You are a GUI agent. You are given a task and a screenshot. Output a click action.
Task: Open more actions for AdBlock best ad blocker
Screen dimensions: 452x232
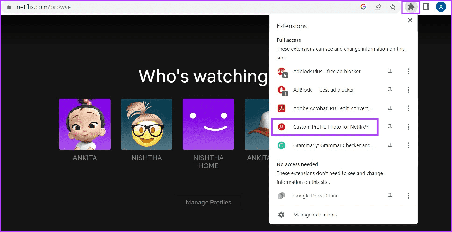tap(408, 90)
